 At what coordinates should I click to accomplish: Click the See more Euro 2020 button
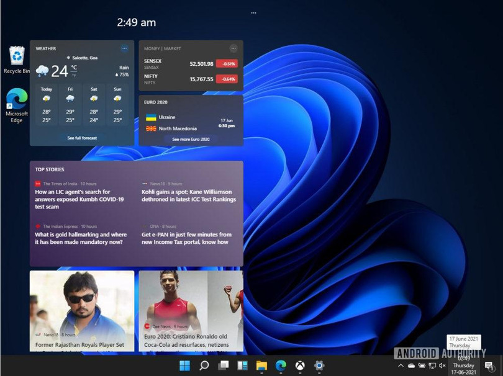tap(191, 139)
